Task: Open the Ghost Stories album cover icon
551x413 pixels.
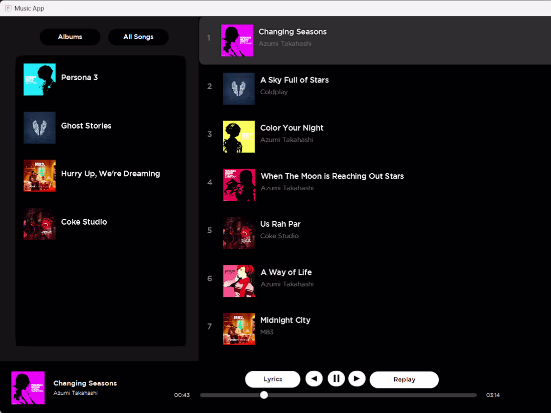Action: 40,128
